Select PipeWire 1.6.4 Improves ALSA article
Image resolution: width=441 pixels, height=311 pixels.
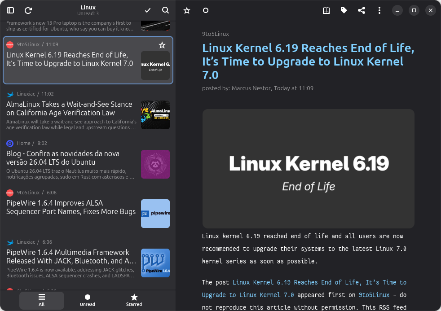point(71,207)
